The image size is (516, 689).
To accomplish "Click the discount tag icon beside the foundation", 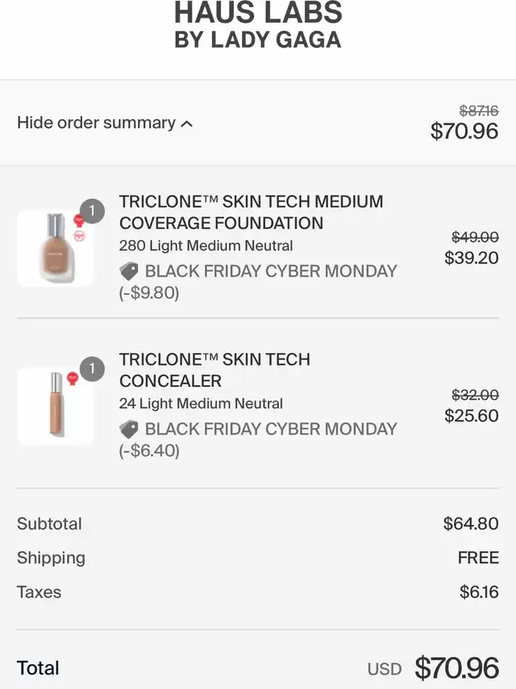I will (x=129, y=271).
